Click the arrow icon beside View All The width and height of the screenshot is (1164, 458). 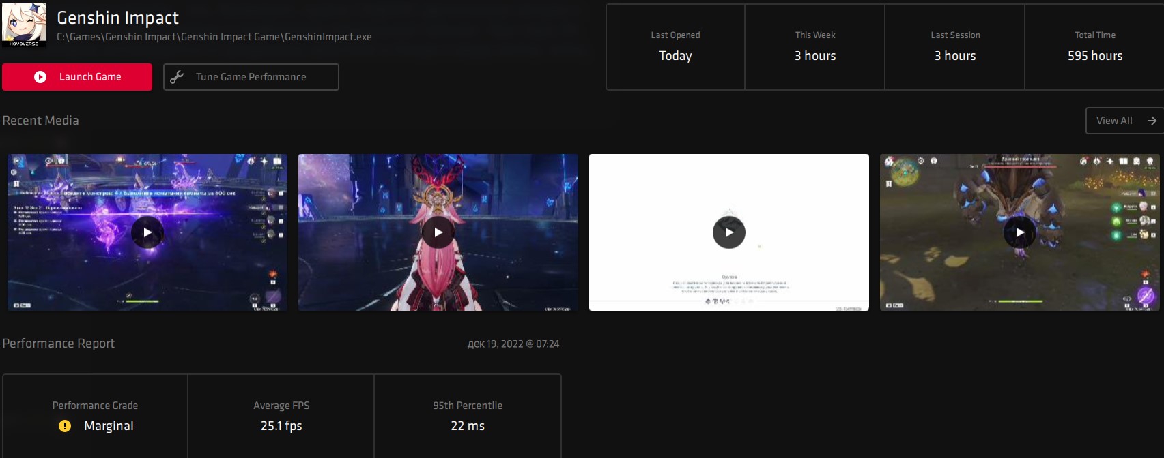tap(1152, 121)
